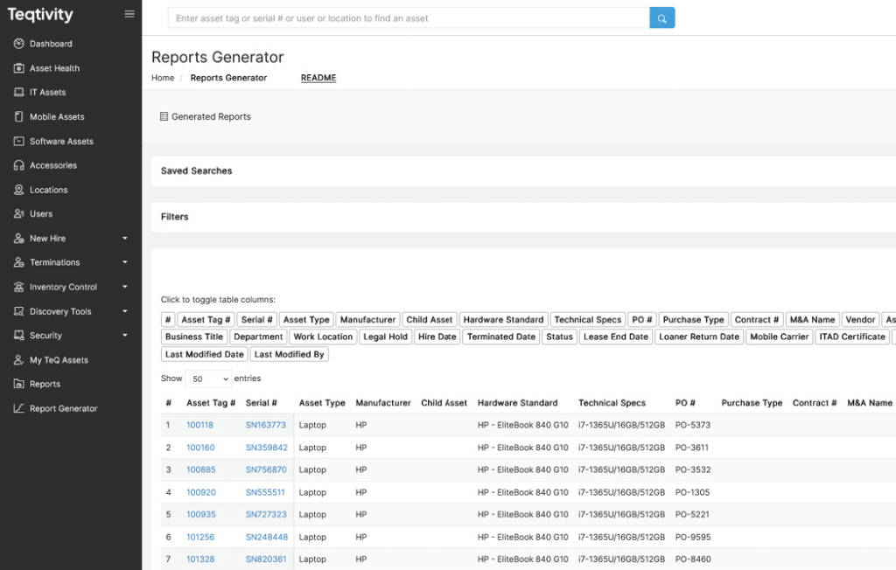
Task: Expand the New Hire submenu
Action: tap(124, 239)
